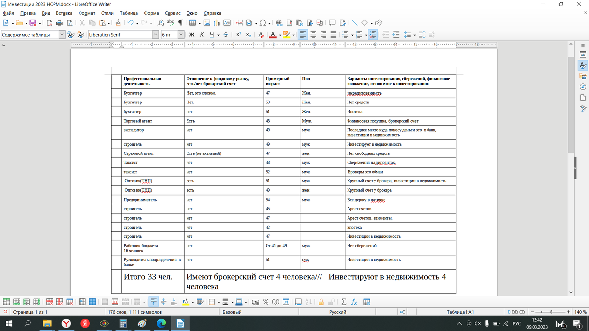Viewport: 589px width, 331px height.
Task: Set paragraph alignment to left
Action: [303, 35]
